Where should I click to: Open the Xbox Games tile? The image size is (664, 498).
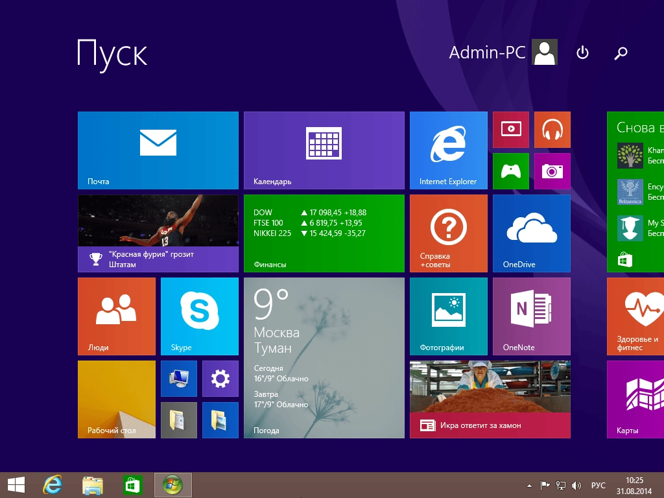pyautogui.click(x=511, y=171)
